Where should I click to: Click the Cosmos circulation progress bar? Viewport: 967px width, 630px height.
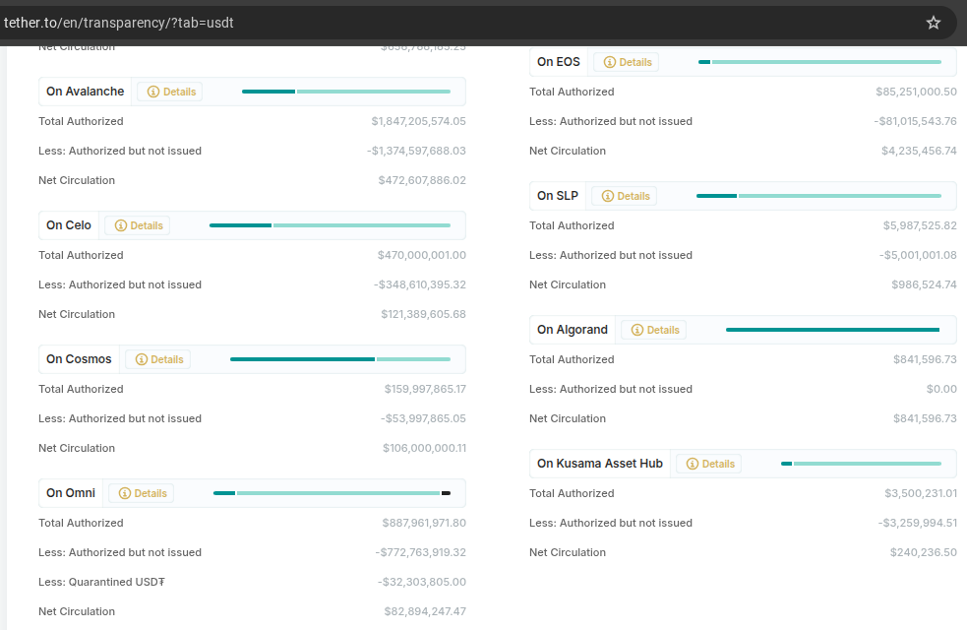pyautogui.click(x=340, y=359)
